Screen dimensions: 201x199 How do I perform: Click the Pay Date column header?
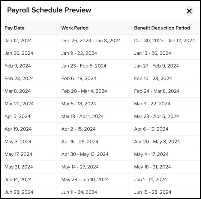tap(14, 28)
